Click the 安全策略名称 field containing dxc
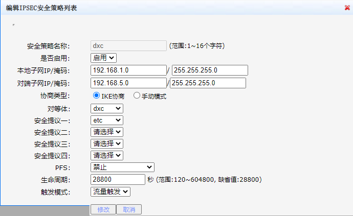This screenshot has height=216, width=353. [128, 46]
